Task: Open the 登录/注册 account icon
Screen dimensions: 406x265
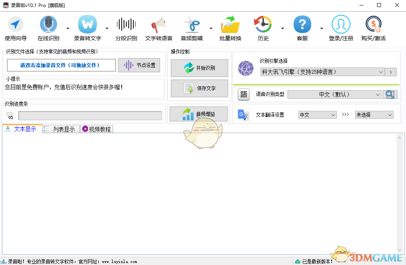Action: click(x=341, y=28)
